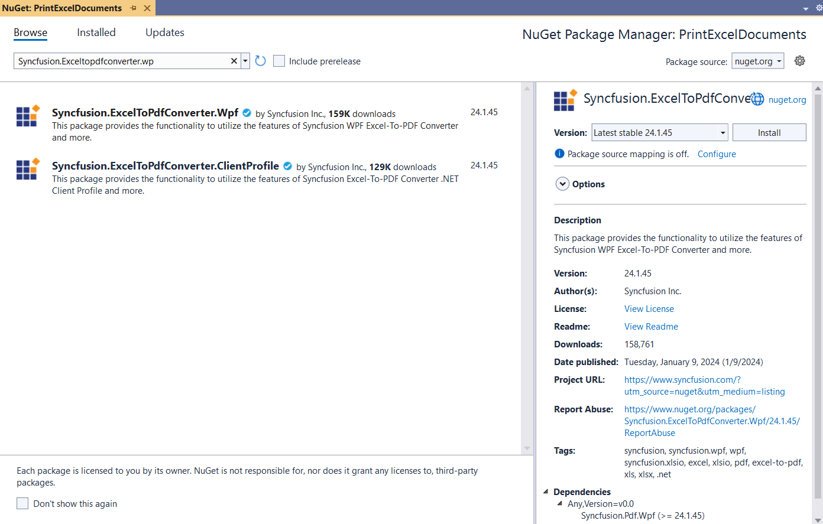Click the Install button
This screenshot has height=524, width=823.
click(769, 133)
